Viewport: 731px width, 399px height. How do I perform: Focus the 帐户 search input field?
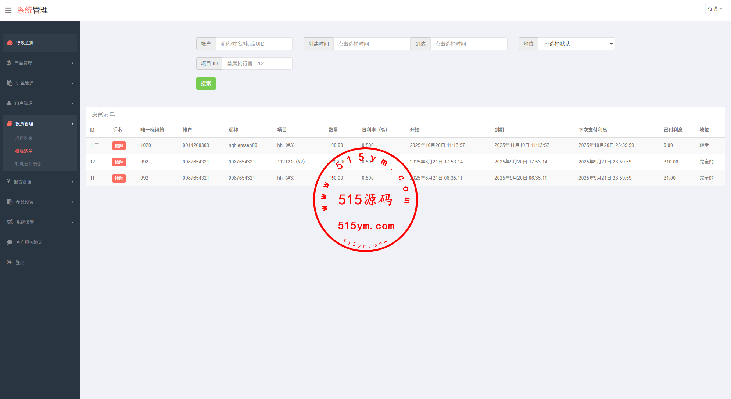(x=254, y=44)
